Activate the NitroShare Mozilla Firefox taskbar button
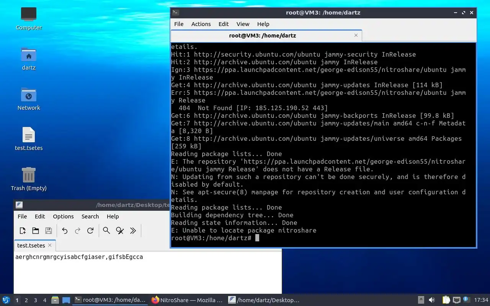 pyautogui.click(x=187, y=300)
